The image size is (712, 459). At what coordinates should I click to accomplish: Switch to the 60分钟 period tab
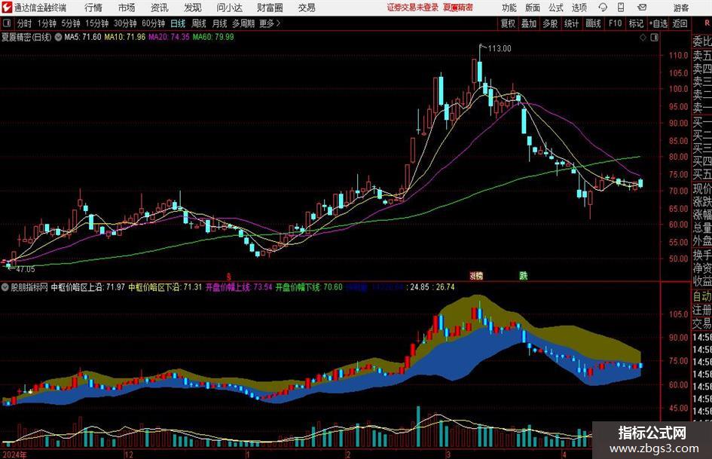(x=153, y=23)
